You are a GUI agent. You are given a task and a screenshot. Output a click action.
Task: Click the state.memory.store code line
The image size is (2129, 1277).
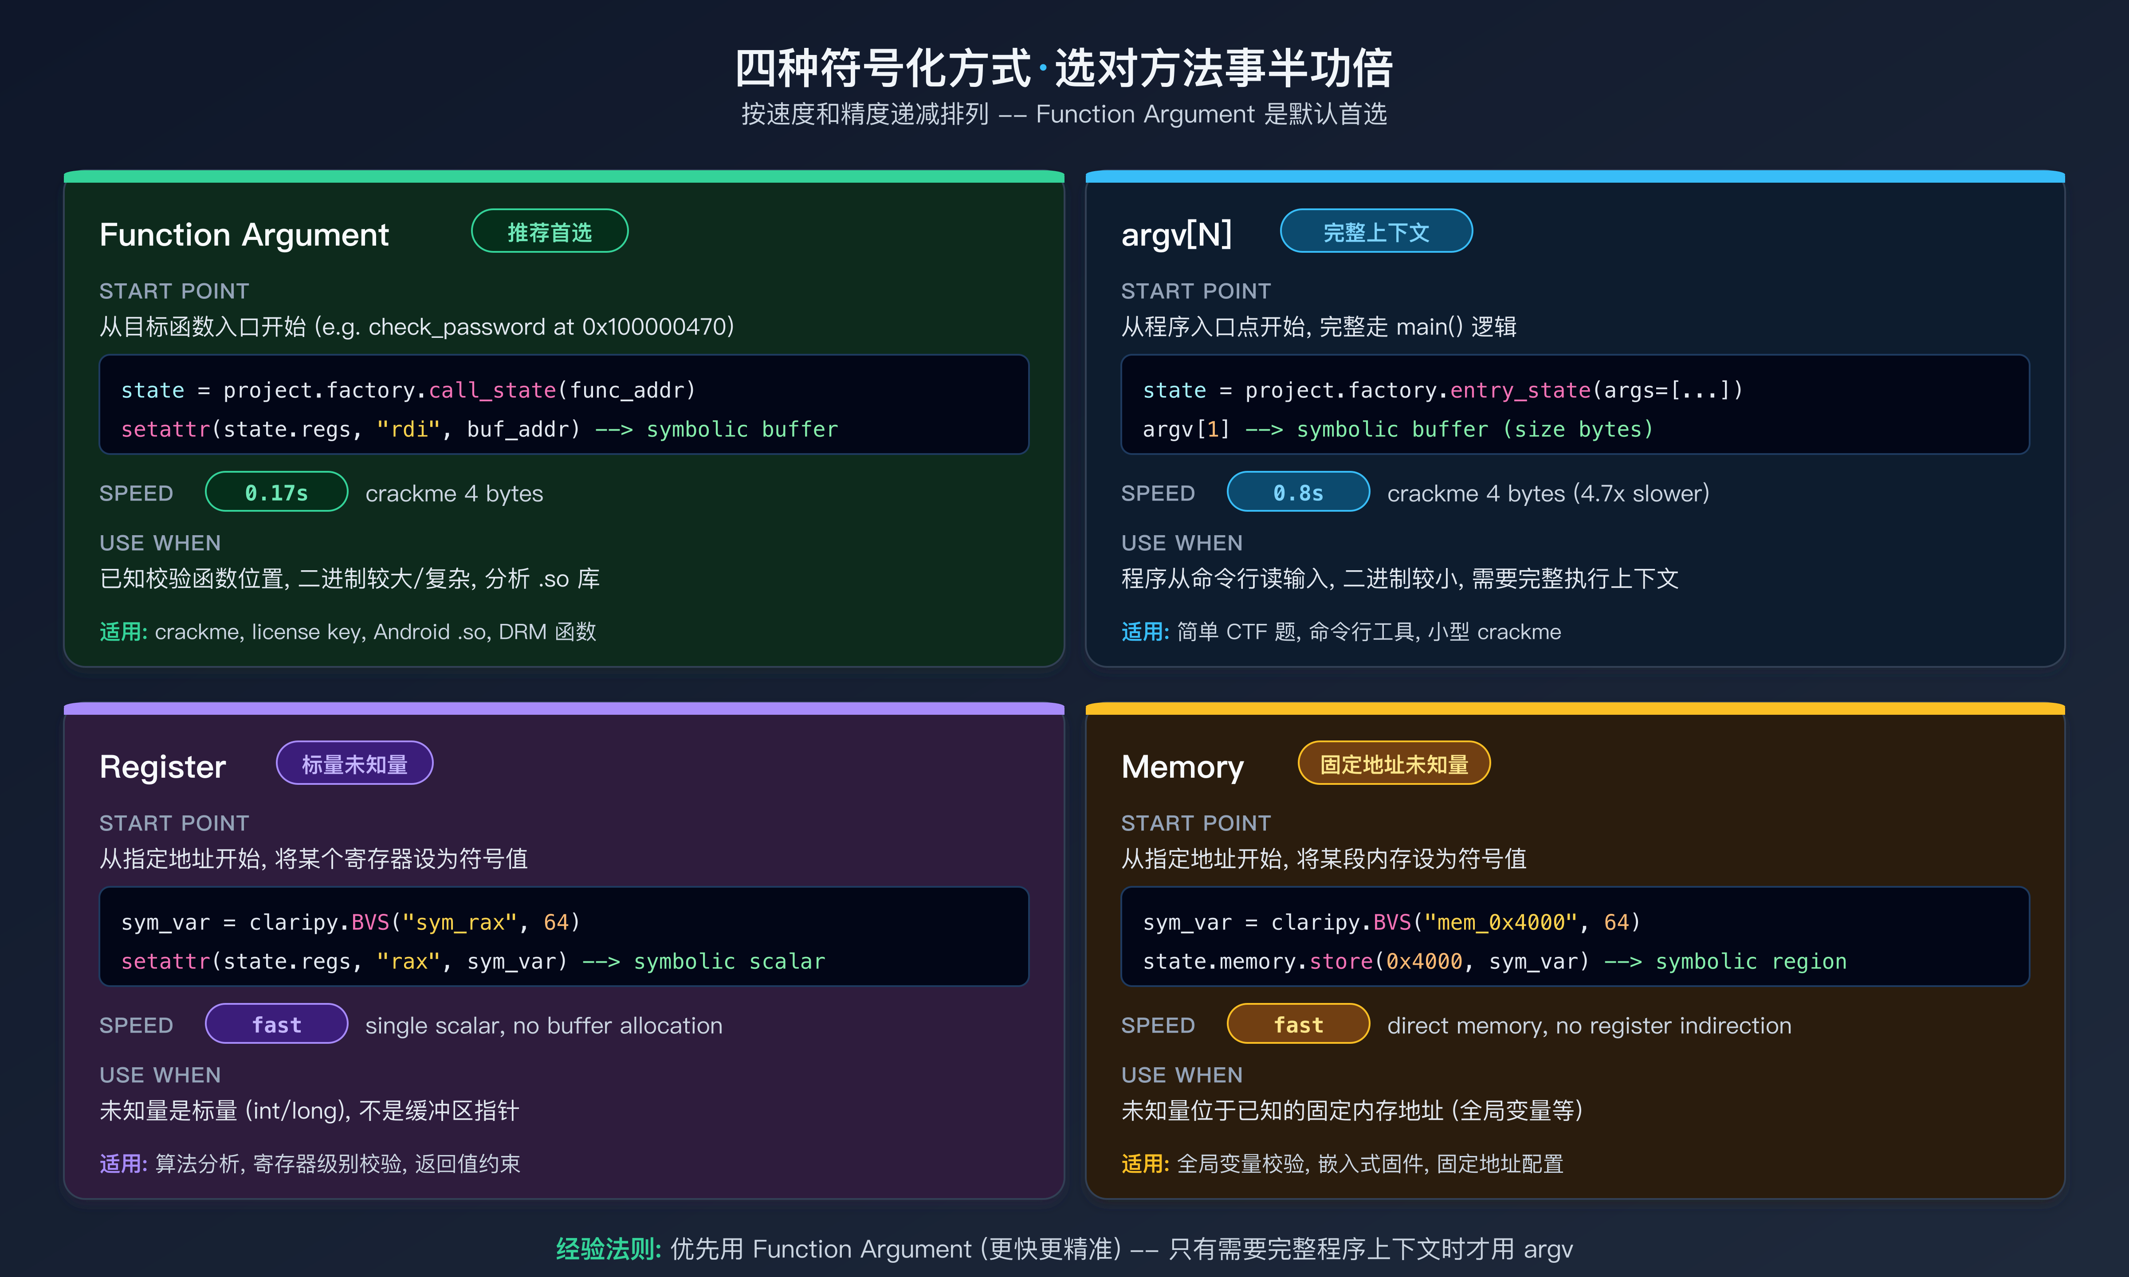pyautogui.click(x=1494, y=960)
